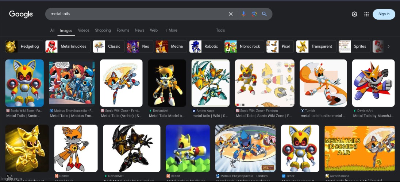
Task: Open the Amino Apps metal tails thumbnail
Action: (x=211, y=83)
